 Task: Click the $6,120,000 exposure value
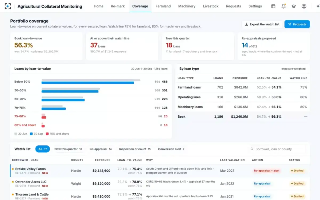tap(101, 183)
